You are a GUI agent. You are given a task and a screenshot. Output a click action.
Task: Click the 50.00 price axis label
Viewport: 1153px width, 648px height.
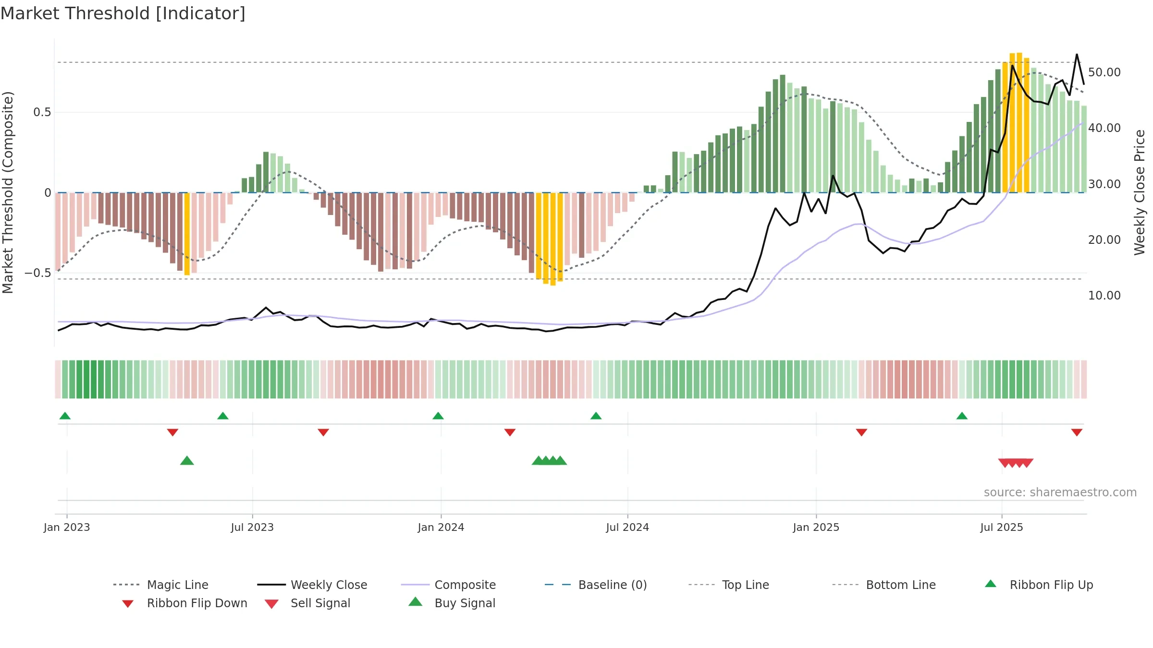(x=1104, y=72)
